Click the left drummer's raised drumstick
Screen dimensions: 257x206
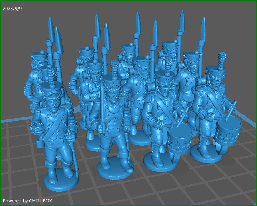pyautogui.click(x=183, y=116)
